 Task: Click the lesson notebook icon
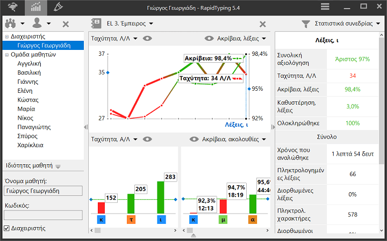[x=96, y=24]
